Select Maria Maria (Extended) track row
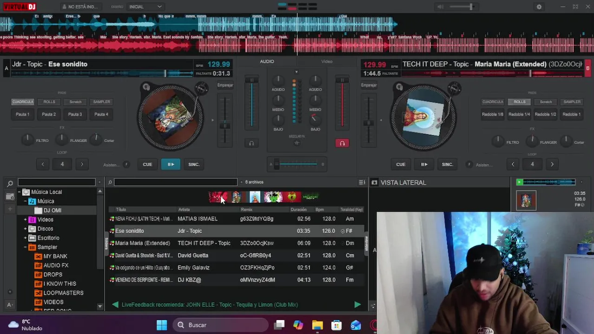This screenshot has height=334, width=594. click(236, 243)
